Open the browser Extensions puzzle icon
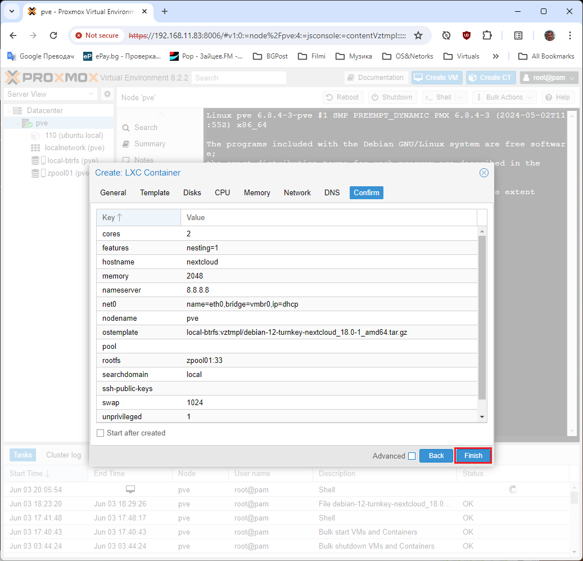The width and height of the screenshot is (583, 561). coord(487,35)
